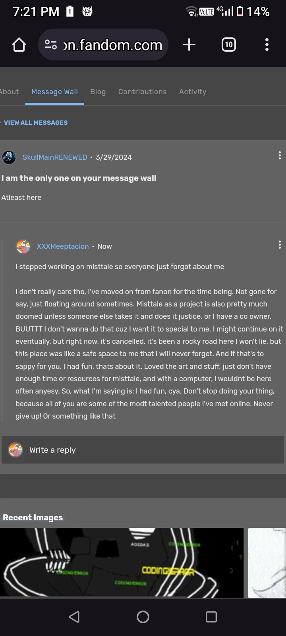The width and height of the screenshot is (286, 636).
Task: Tap XXXMeeptacion's avatar in the reply
Action: pyautogui.click(x=23, y=246)
